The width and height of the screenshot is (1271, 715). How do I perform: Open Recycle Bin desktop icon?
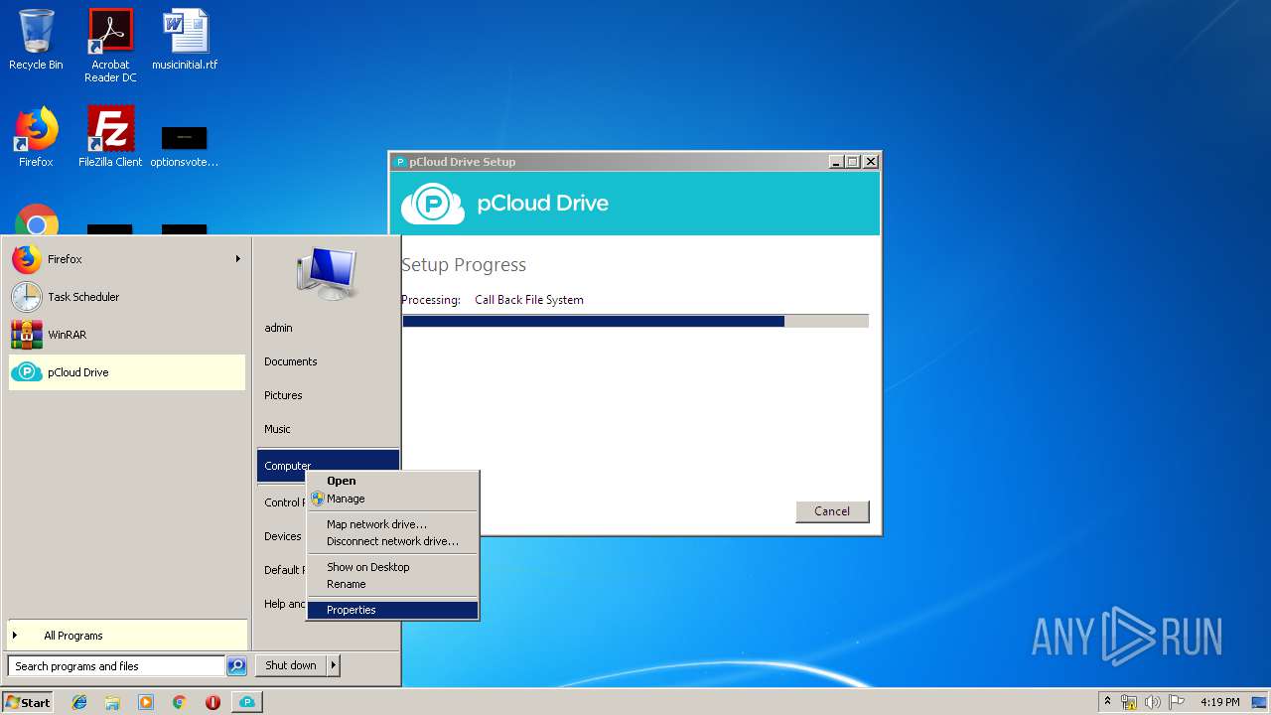[36, 40]
